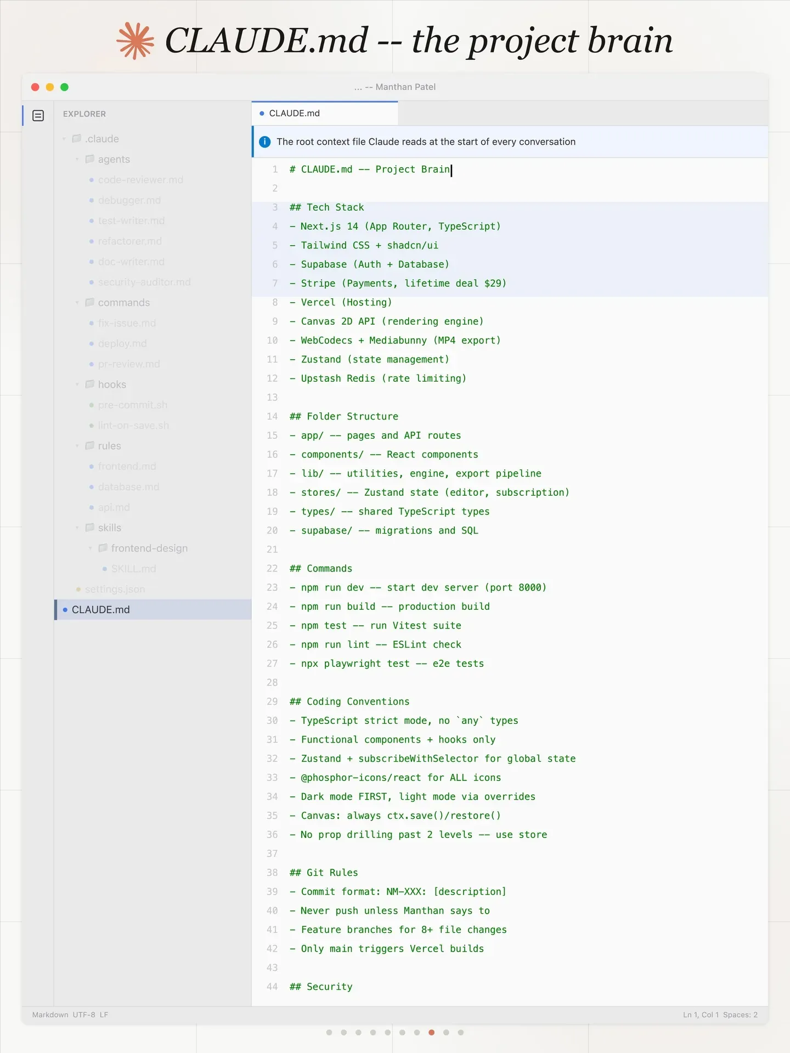
Task: Switch to the CLAUDE.md editor tab
Action: point(325,114)
